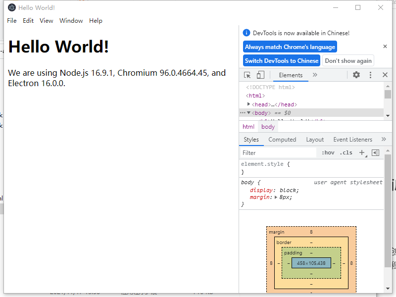
Task: Click the Hello World! page heading
Action: pyautogui.click(x=58, y=47)
